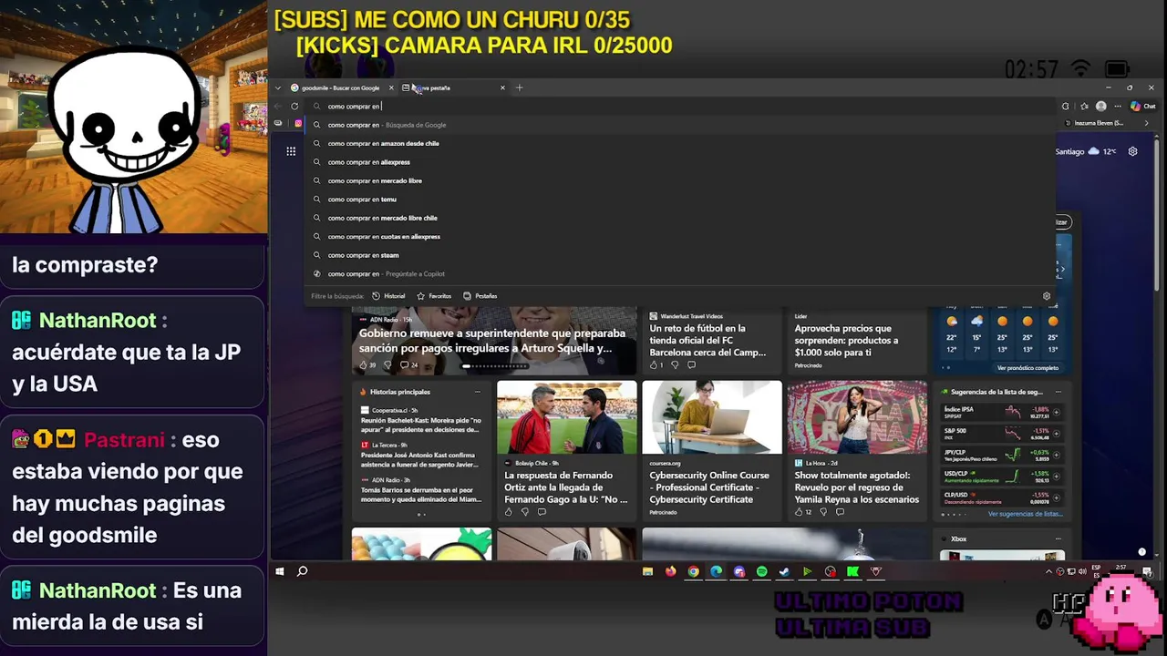Open comments on the FC Barcelona article

pyautogui.click(x=692, y=365)
